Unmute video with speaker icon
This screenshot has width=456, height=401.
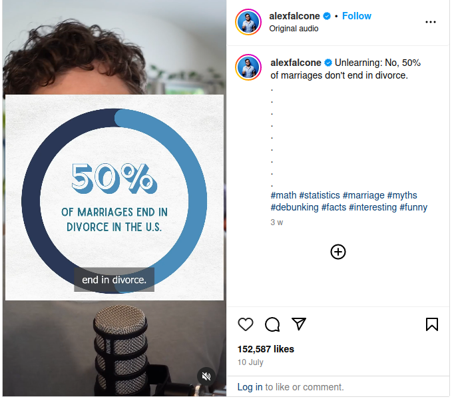pyautogui.click(x=206, y=376)
